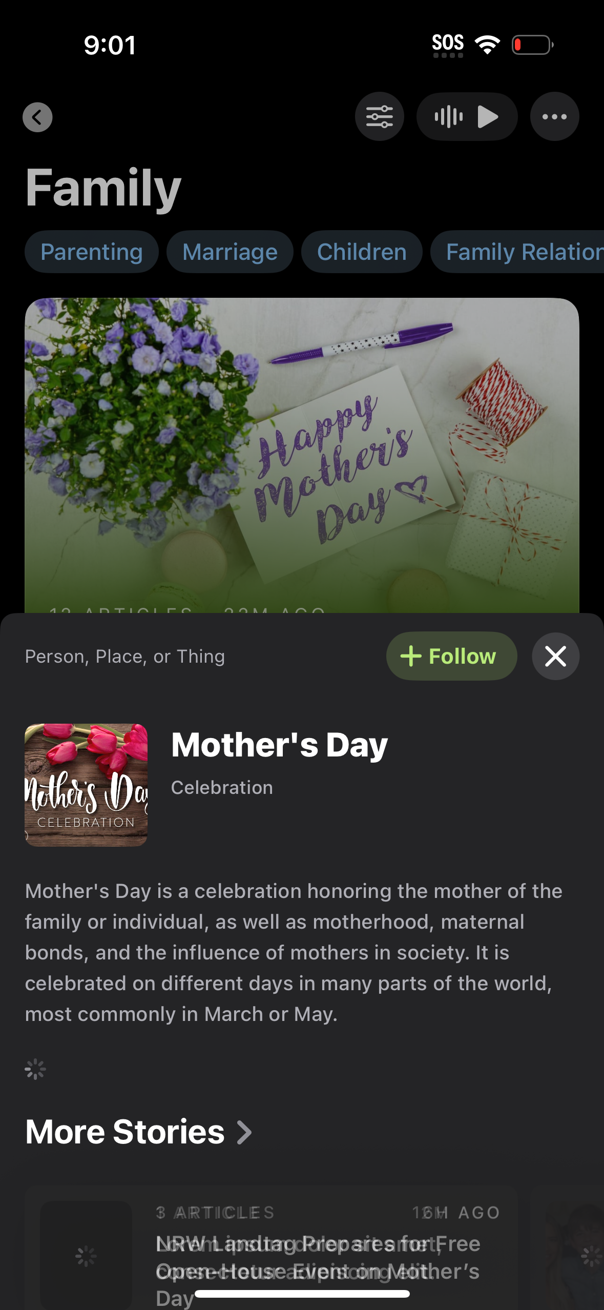Tap the audio waveform icon
The width and height of the screenshot is (604, 1310).
[448, 117]
